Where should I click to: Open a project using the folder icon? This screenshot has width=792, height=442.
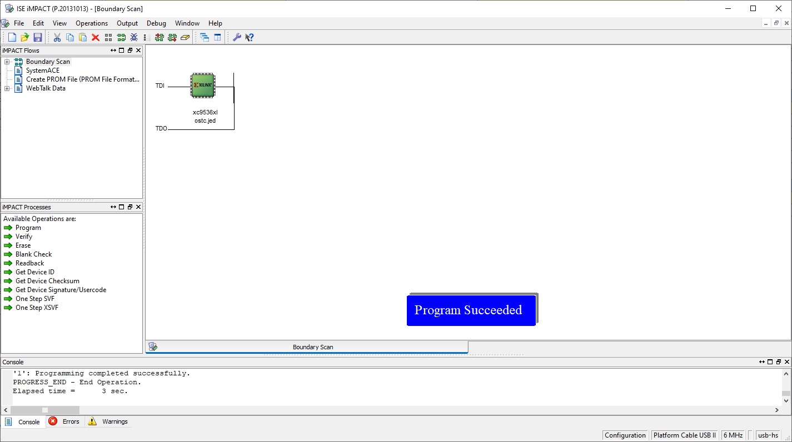24,37
